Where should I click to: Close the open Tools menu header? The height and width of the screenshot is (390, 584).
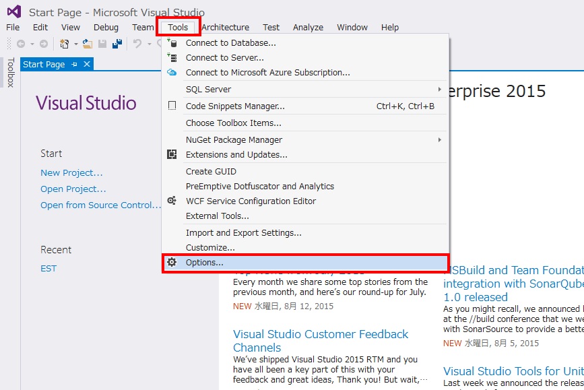[x=178, y=27]
